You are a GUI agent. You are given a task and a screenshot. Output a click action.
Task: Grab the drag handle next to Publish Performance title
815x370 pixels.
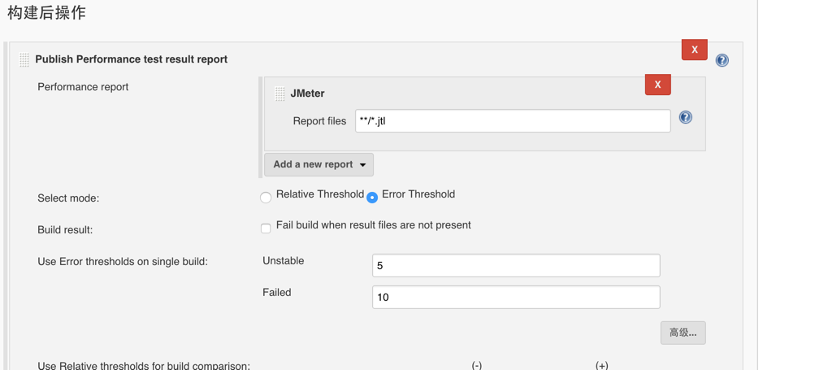coord(24,60)
